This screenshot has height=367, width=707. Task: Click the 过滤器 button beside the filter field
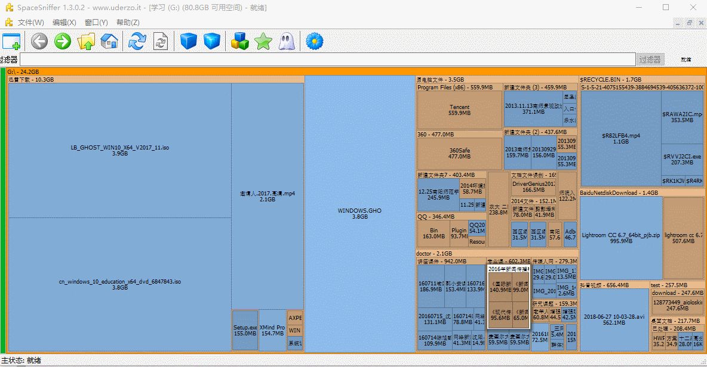coord(650,60)
